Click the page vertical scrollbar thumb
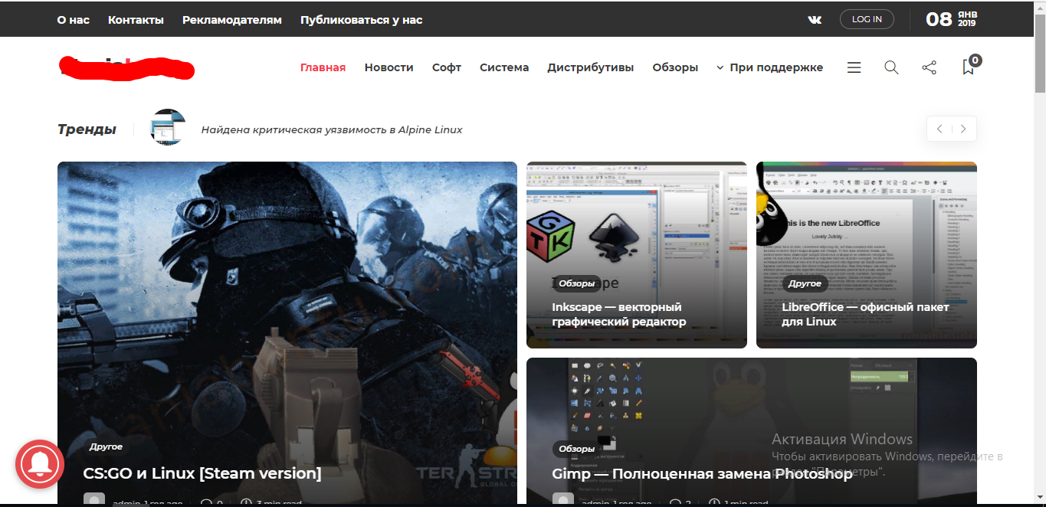Image resolution: width=1046 pixels, height=507 pixels. [x=1040, y=52]
